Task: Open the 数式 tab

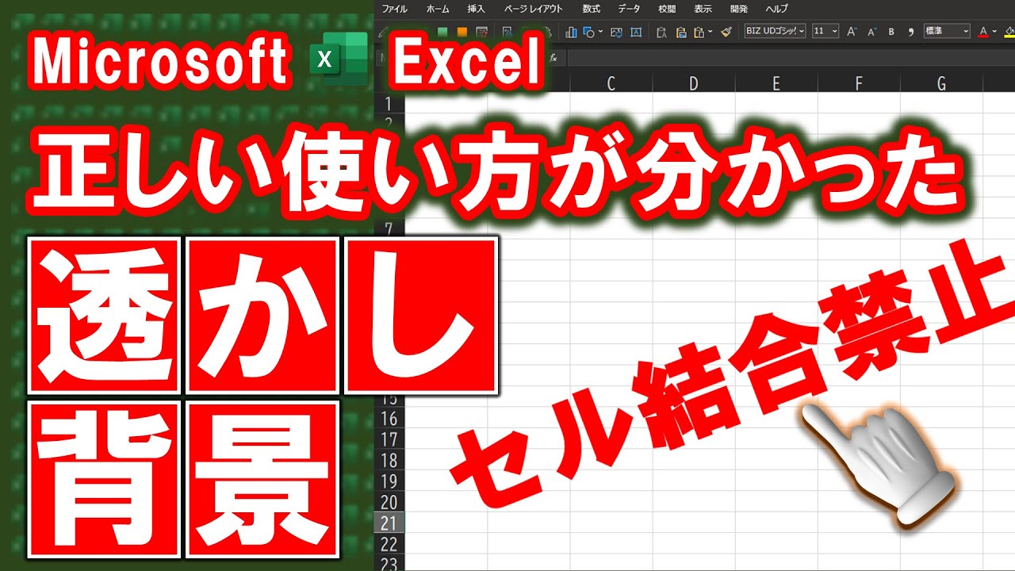Action: tap(591, 9)
